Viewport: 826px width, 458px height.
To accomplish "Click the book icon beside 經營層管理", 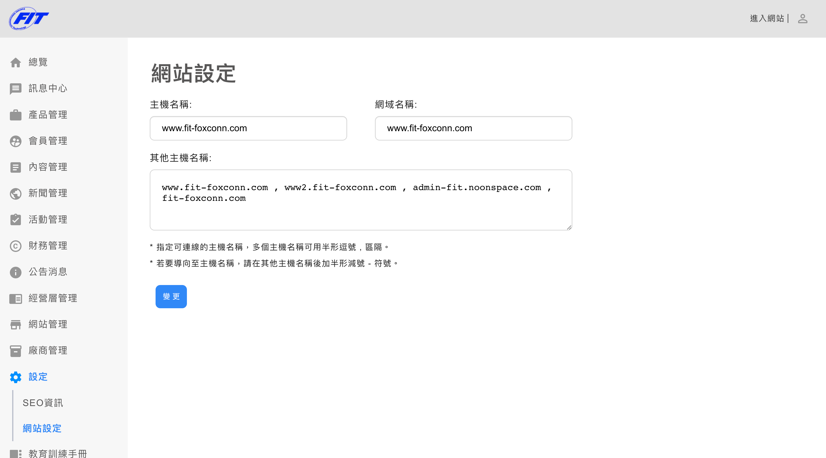I will tap(15, 299).
